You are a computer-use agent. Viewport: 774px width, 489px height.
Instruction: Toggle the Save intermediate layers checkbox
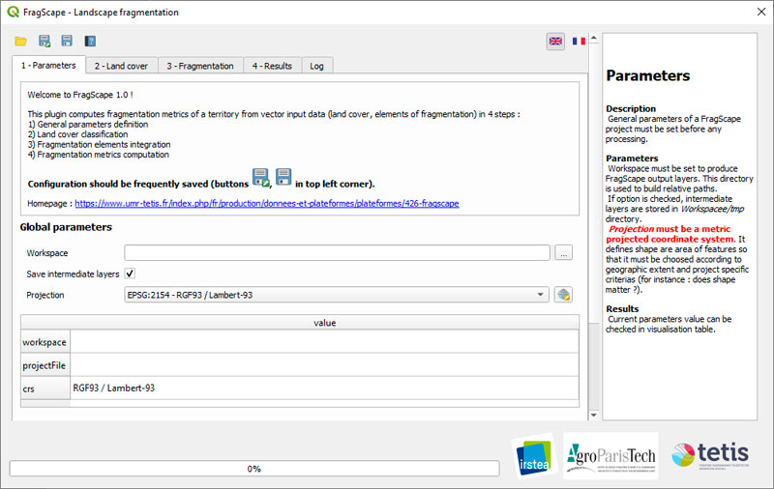[x=130, y=273]
